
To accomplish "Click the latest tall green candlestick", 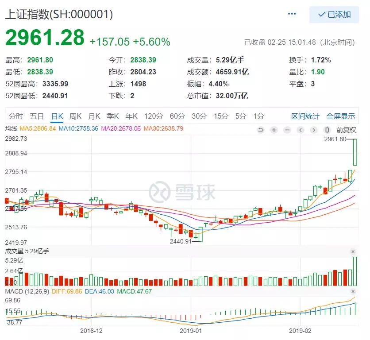I will (355, 152).
